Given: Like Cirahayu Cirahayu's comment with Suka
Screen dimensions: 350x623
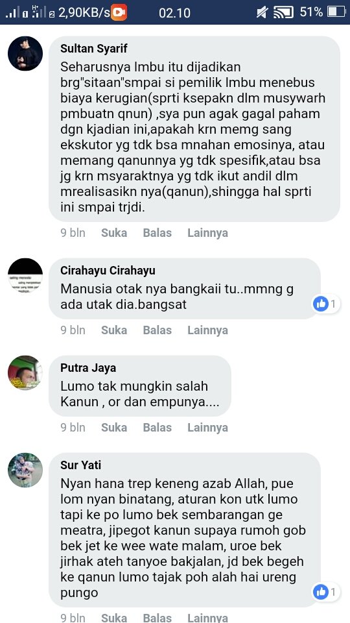Looking at the screenshot, I should 114,330.
